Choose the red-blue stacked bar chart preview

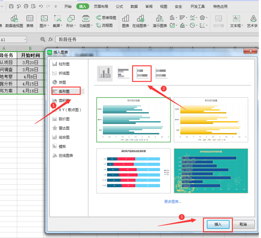[134, 171]
